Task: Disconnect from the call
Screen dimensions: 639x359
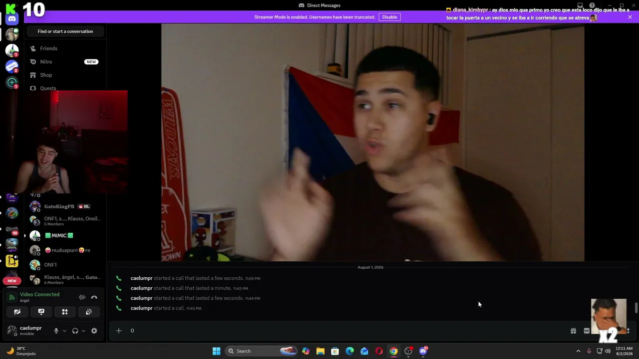Action: [x=94, y=297]
